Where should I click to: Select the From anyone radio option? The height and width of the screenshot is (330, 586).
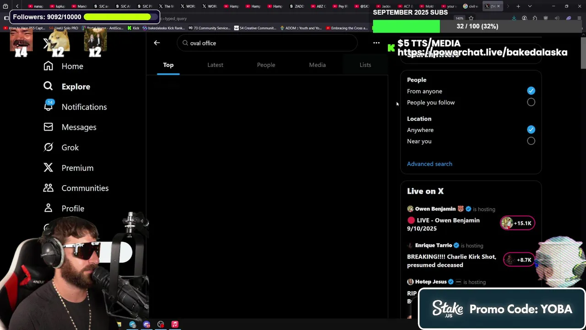(531, 91)
